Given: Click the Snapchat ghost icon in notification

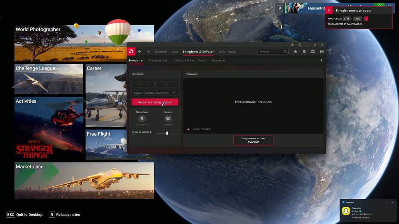Looking at the screenshot, I should 346,211.
